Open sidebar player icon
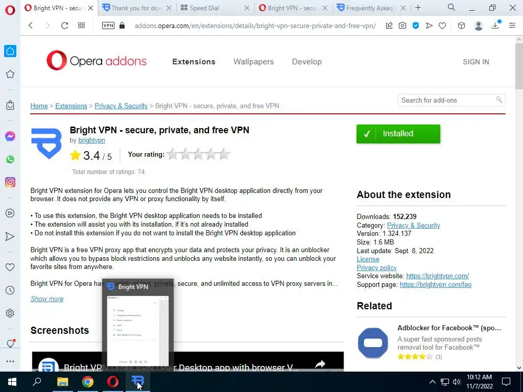This screenshot has width=523, height=392. 10,213
